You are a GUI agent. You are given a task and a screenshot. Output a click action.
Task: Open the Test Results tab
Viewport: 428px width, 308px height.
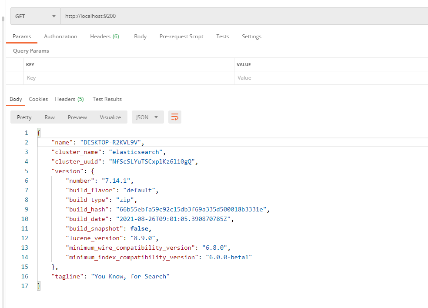pyautogui.click(x=107, y=99)
